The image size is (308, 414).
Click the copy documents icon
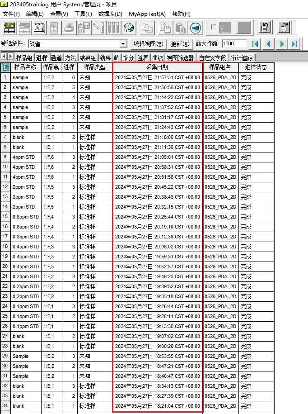165,28
